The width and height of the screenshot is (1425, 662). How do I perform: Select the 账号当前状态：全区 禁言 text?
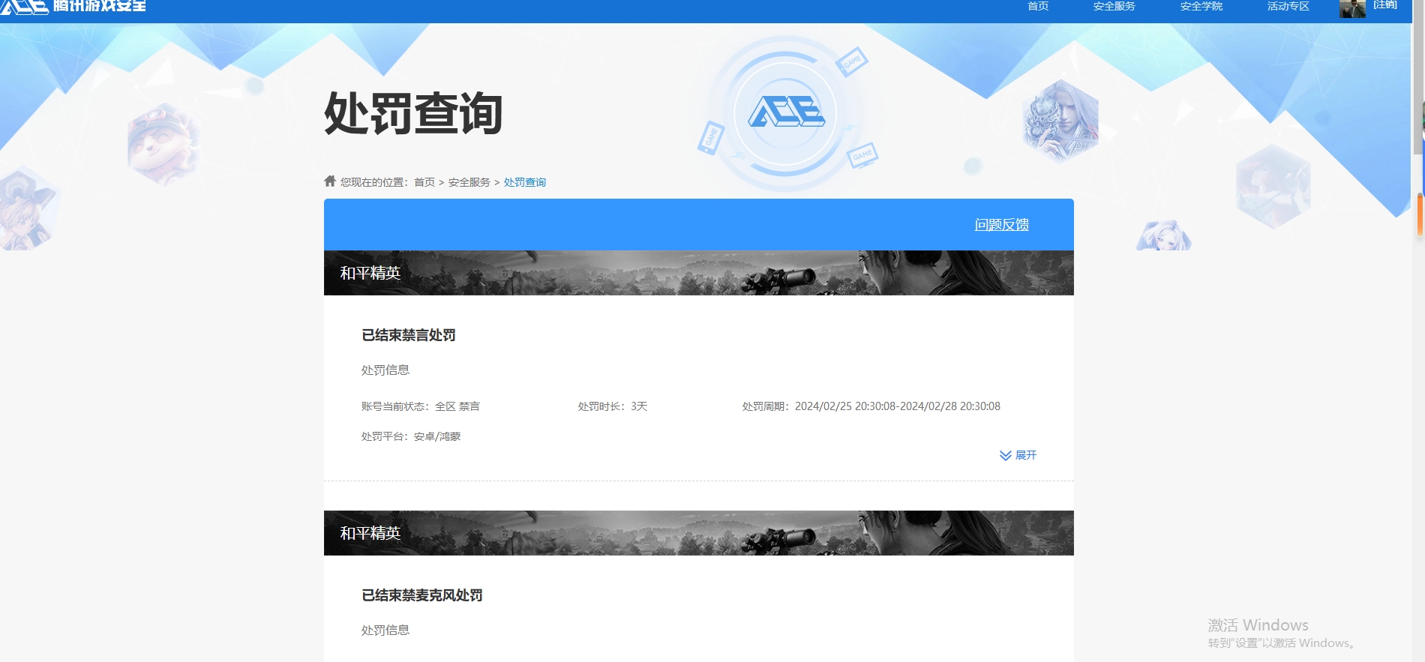[421, 406]
